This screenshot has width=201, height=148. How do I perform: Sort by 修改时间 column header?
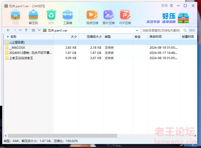(164, 37)
